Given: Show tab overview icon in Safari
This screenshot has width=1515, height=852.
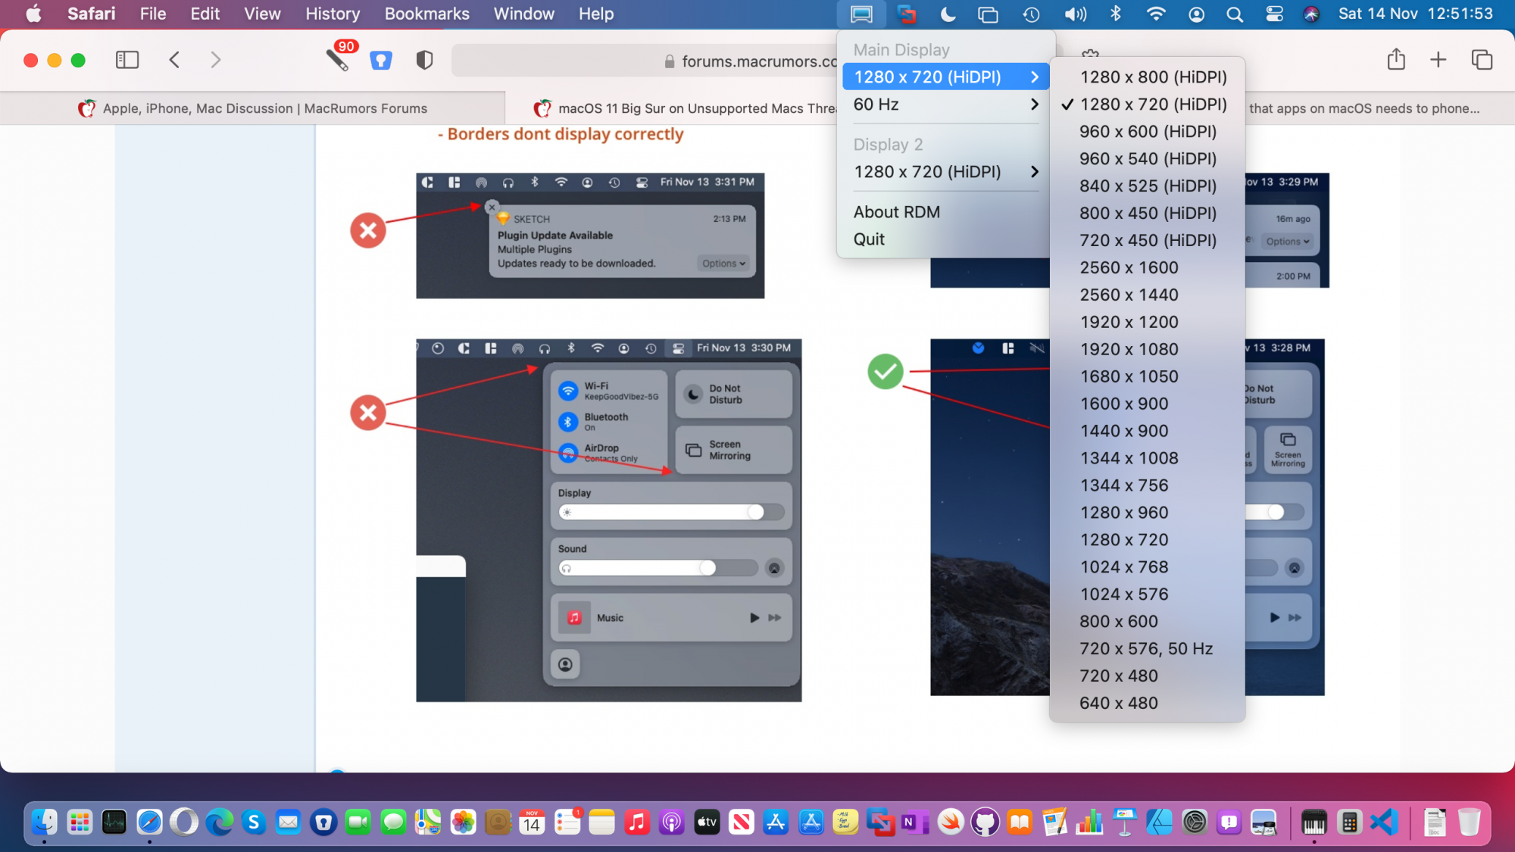Looking at the screenshot, I should coord(1481,60).
